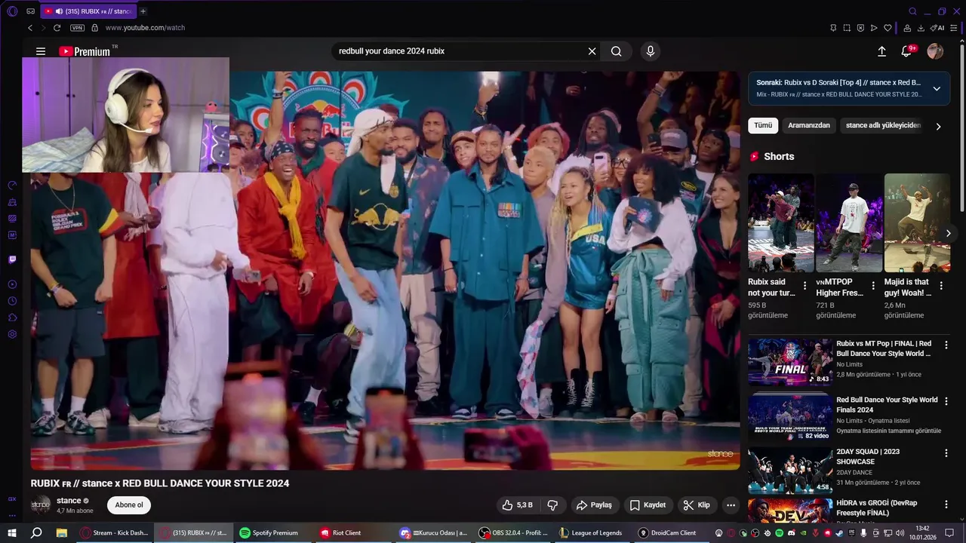The image size is (966, 543).
Task: Click the Klip clip button
Action: click(x=697, y=505)
